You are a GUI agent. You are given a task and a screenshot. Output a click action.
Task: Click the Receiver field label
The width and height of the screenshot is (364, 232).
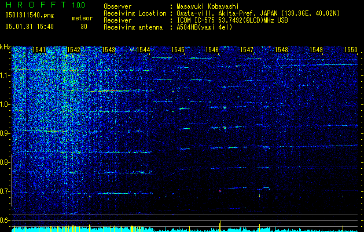(117, 20)
